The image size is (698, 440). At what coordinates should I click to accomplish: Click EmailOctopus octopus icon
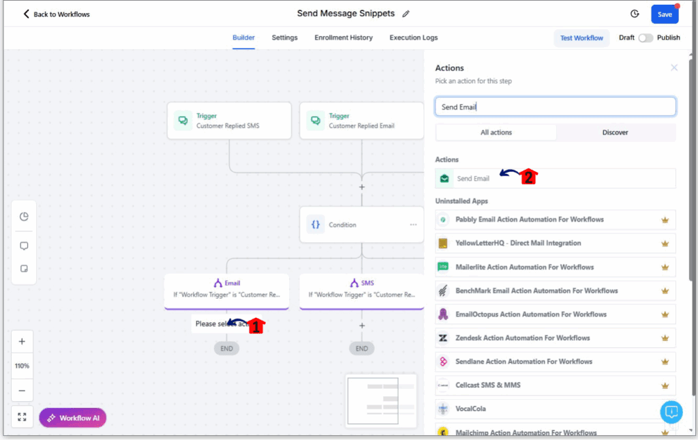443,314
